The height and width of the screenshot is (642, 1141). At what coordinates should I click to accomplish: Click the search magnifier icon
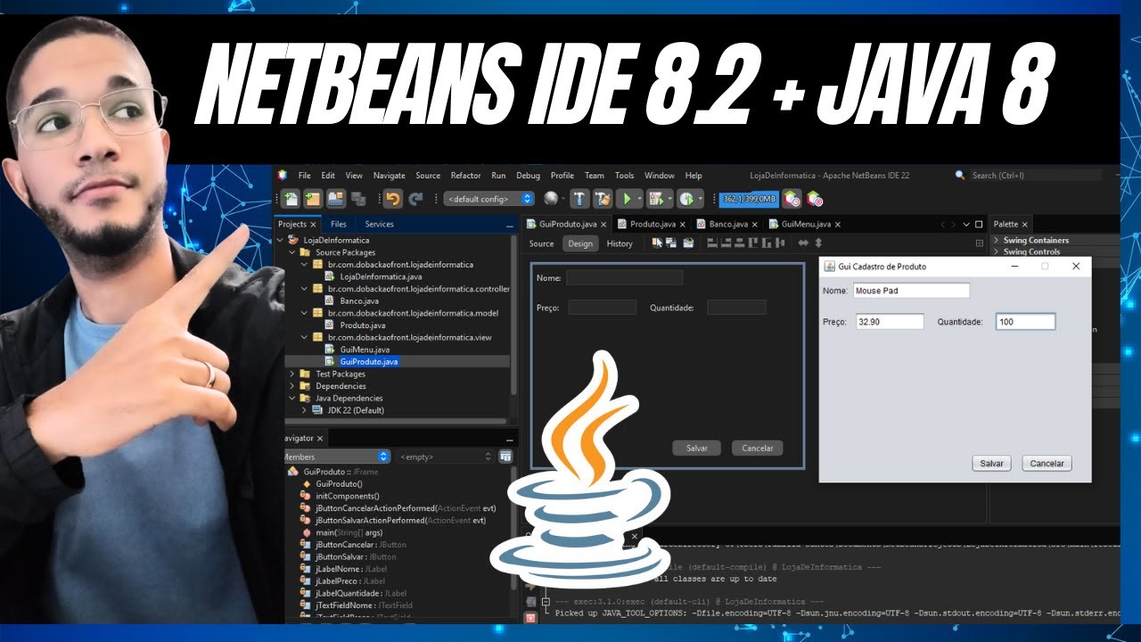(960, 176)
